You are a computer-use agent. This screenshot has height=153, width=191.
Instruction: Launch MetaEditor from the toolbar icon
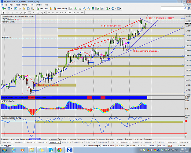click(51, 9)
